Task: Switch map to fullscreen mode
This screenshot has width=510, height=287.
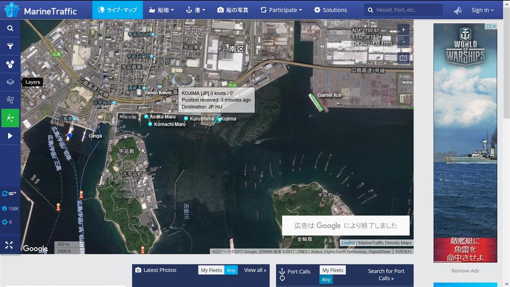Action: tap(9, 245)
